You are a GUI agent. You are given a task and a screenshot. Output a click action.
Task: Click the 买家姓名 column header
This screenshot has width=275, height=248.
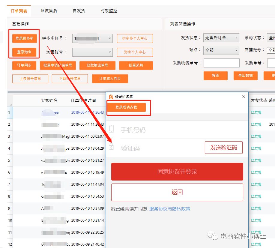click(49, 100)
